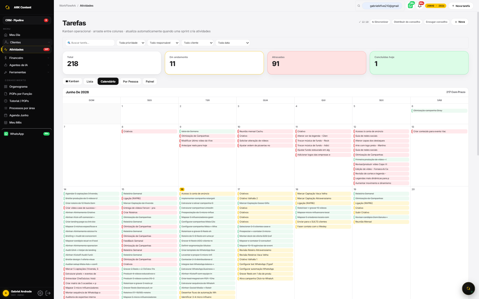The height and width of the screenshot is (299, 479).
Task: Click the Tutorial / POPs help icon
Action: [x=6, y=101]
